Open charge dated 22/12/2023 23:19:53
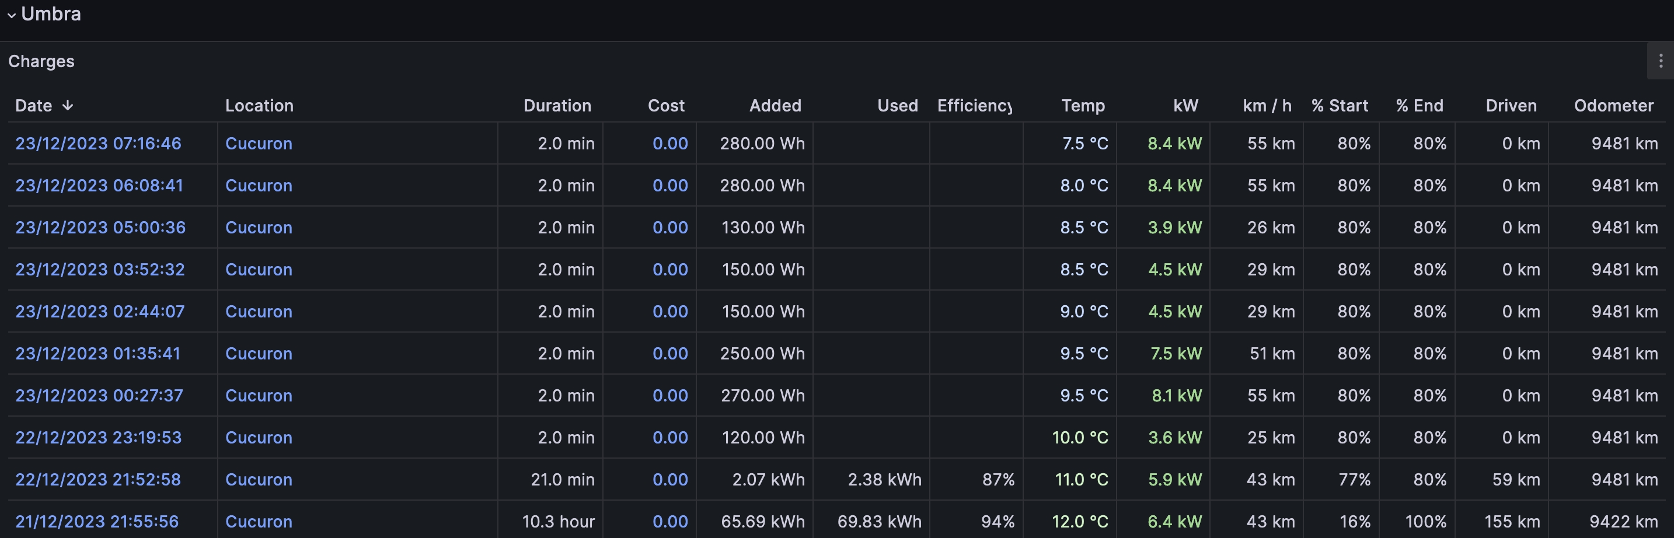Viewport: 1674px width, 538px height. (98, 437)
